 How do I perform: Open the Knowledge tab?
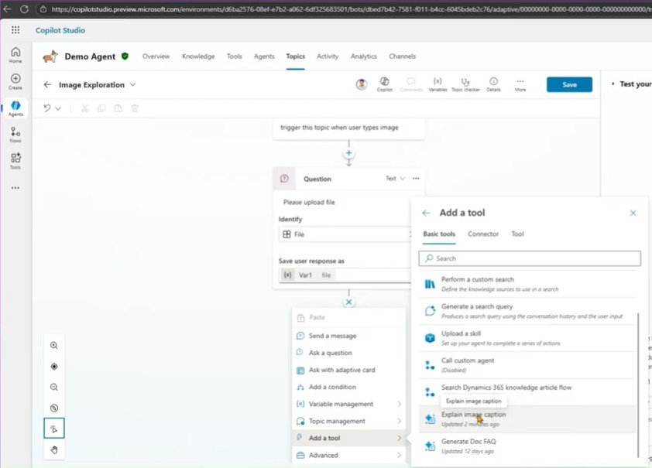(198, 56)
